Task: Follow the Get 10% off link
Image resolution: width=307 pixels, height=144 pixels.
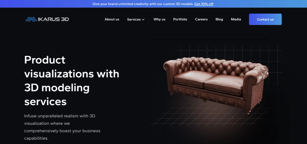Action: click(204, 4)
